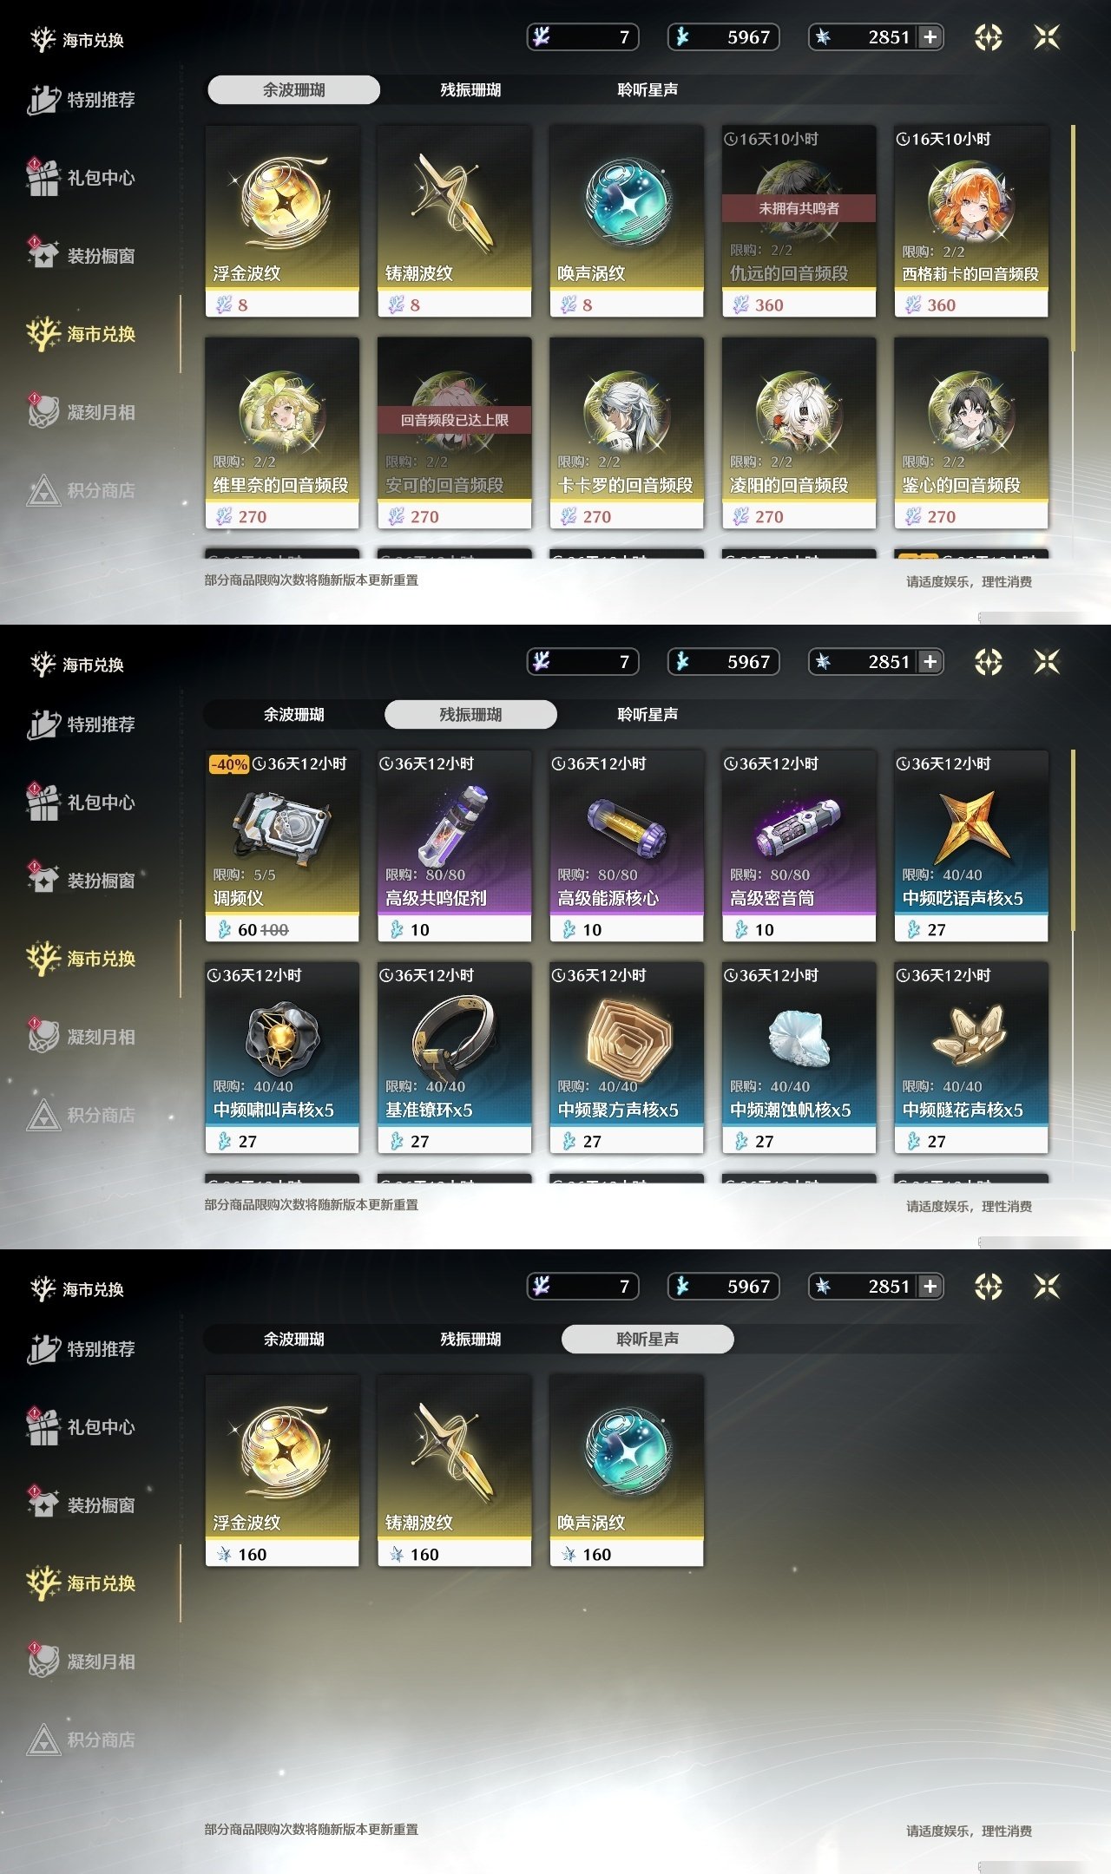Pick 中频聚方声核x5 item
The image size is (1111, 1874).
click(627, 1058)
